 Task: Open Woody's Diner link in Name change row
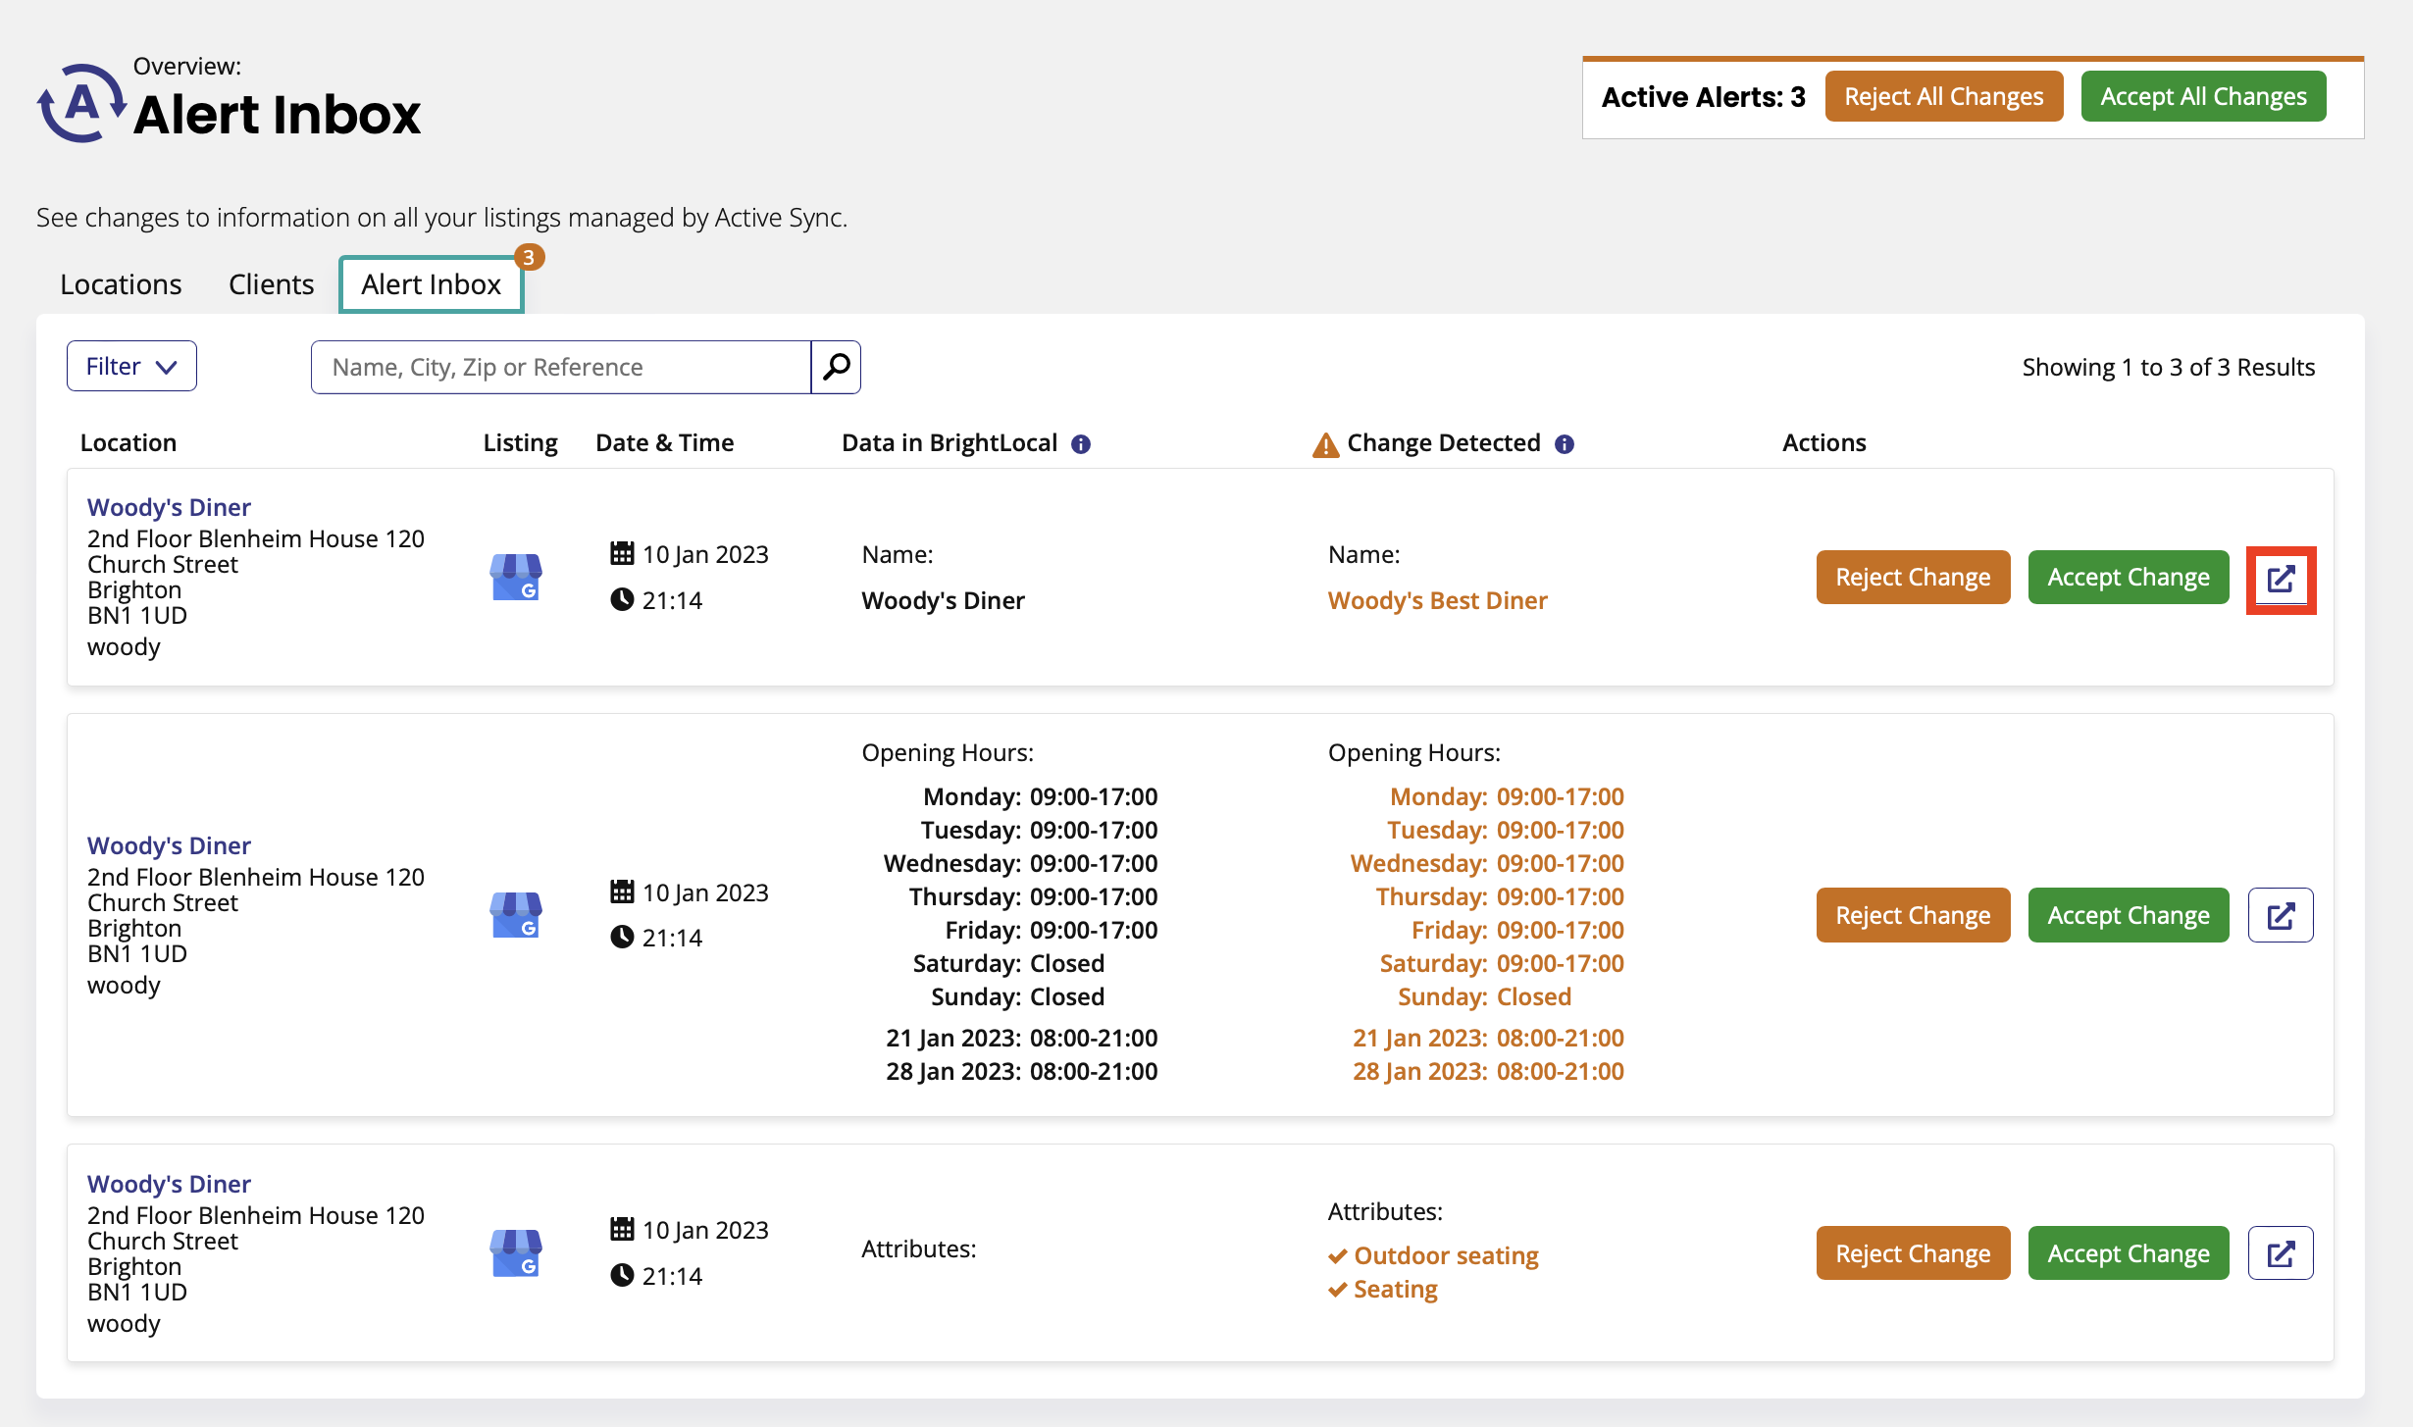tap(169, 507)
